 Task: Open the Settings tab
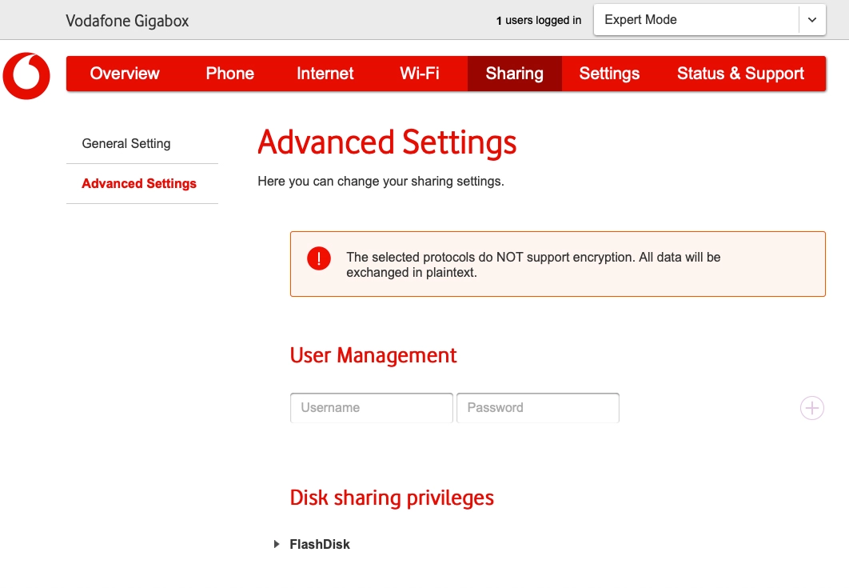click(x=608, y=73)
